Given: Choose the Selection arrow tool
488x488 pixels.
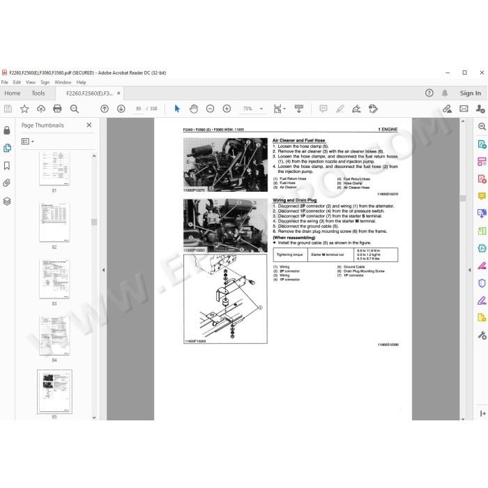Looking at the screenshot, I should tap(177, 109).
